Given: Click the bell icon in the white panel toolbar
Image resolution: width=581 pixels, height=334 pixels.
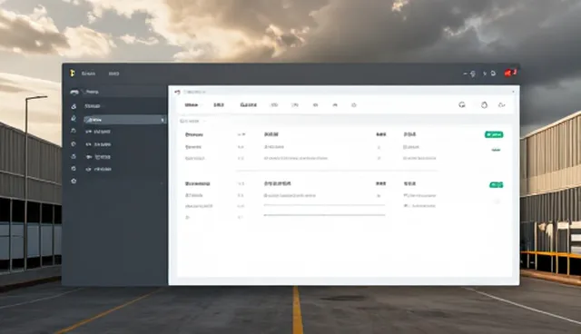Looking at the screenshot, I should tap(484, 105).
